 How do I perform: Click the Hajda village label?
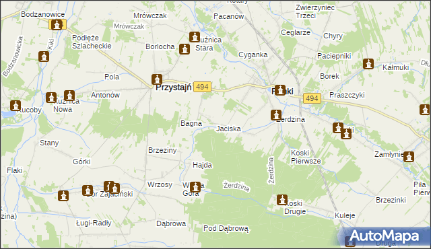point(202,165)
